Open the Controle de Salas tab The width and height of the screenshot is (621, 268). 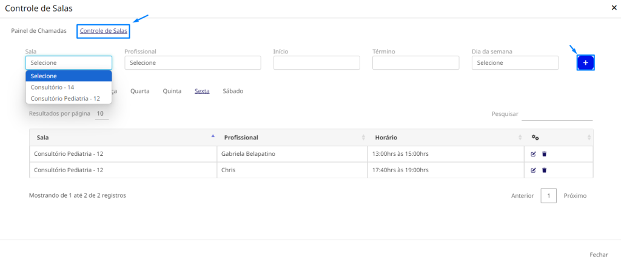tap(103, 31)
